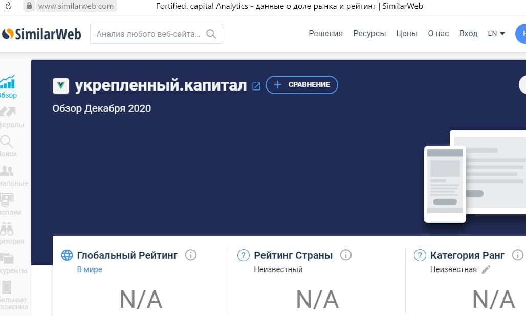Screen dimensions: 526x316
Task: Open the Ресурсы menu
Action: coord(369,34)
